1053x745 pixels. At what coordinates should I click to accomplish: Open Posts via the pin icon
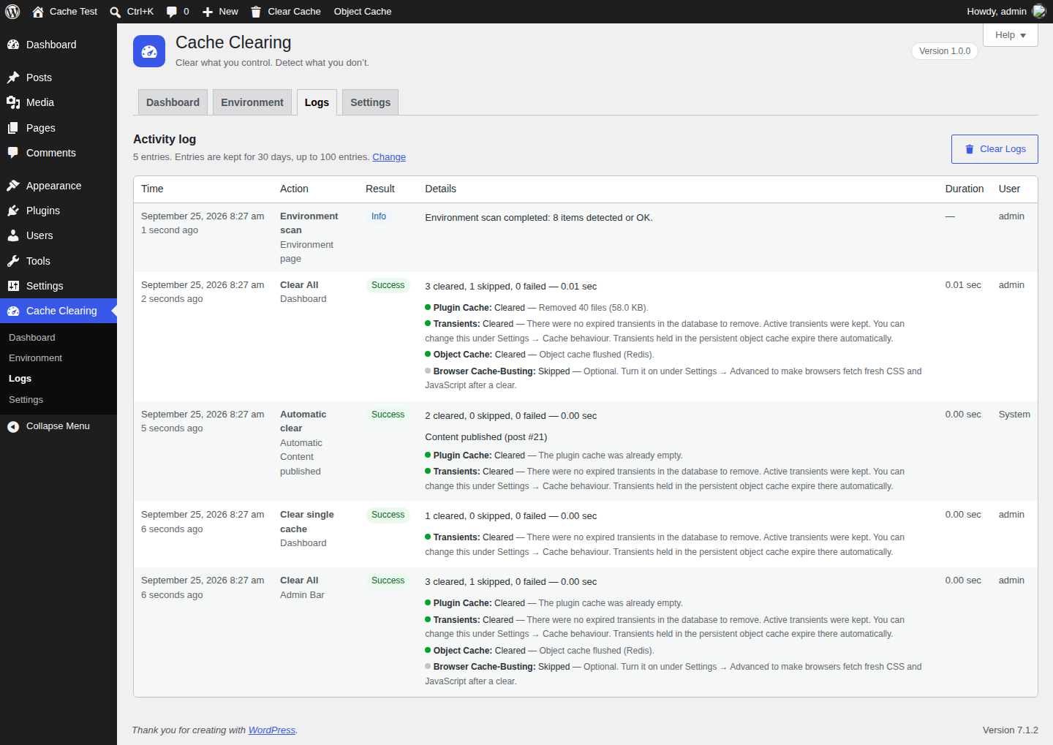point(13,77)
